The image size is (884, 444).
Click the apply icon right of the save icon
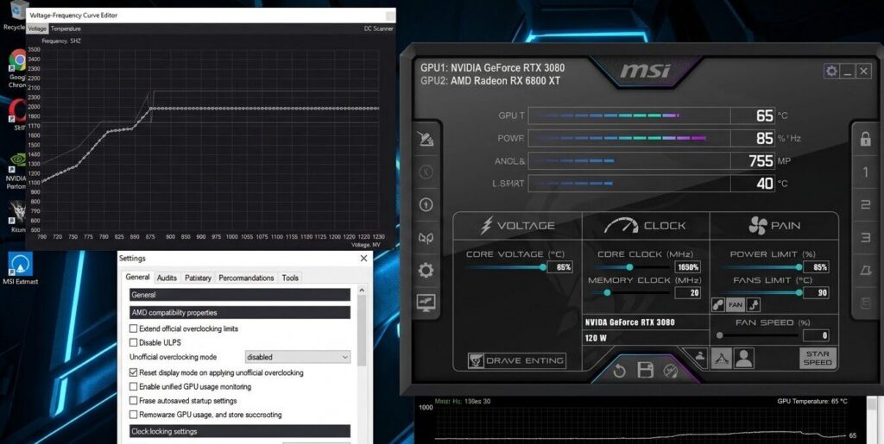pyautogui.click(x=670, y=372)
